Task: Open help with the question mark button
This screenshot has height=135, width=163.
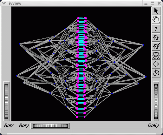Action: 156,29
